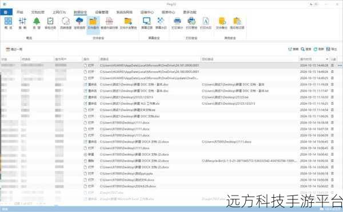Switch to the 运维中心 ribbon tab
This screenshot has width=343, height=212.
click(147, 12)
